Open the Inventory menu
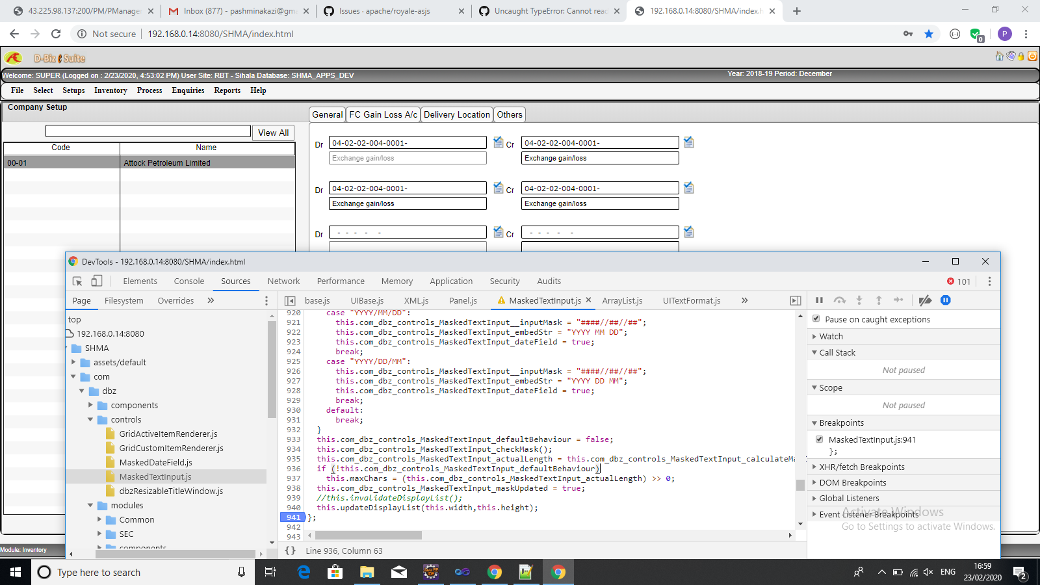Screen dimensions: 1040x585 (110, 90)
